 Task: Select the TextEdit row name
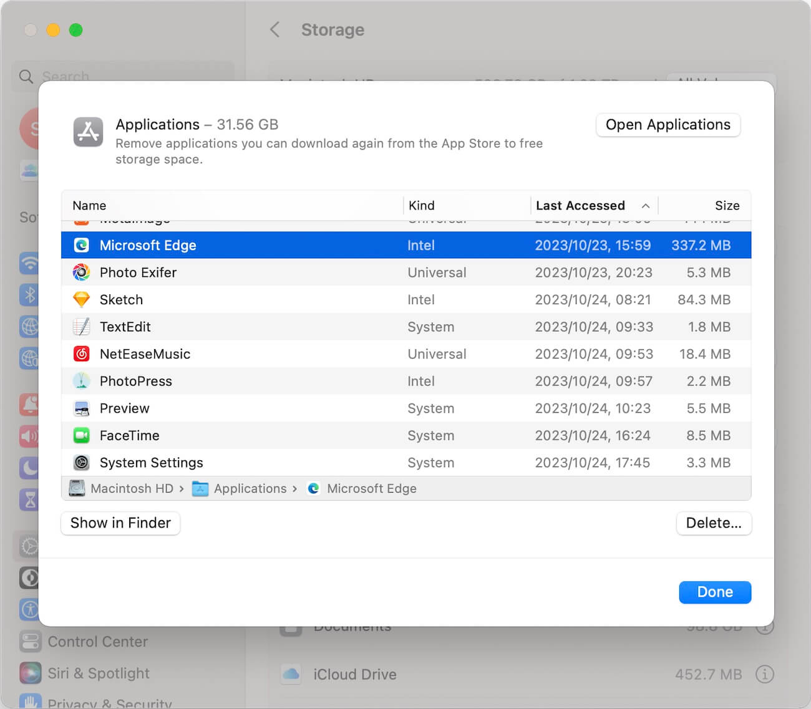[x=125, y=327]
